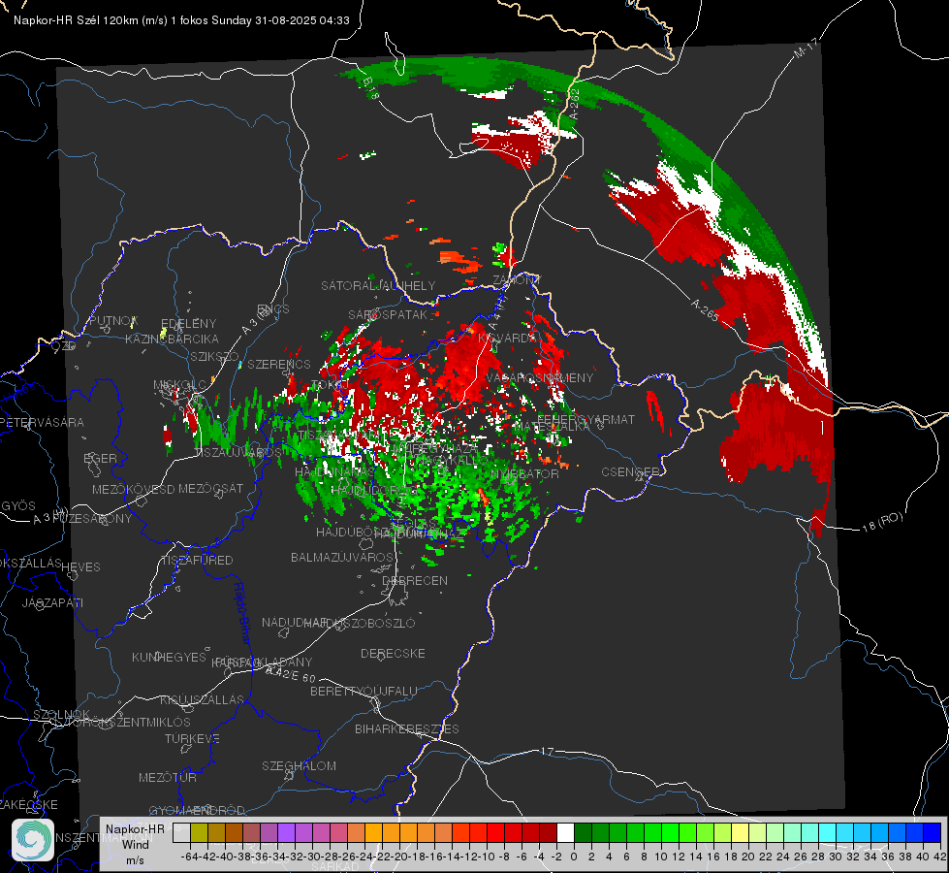Select the dark blue swatch above 42

[x=933, y=832]
